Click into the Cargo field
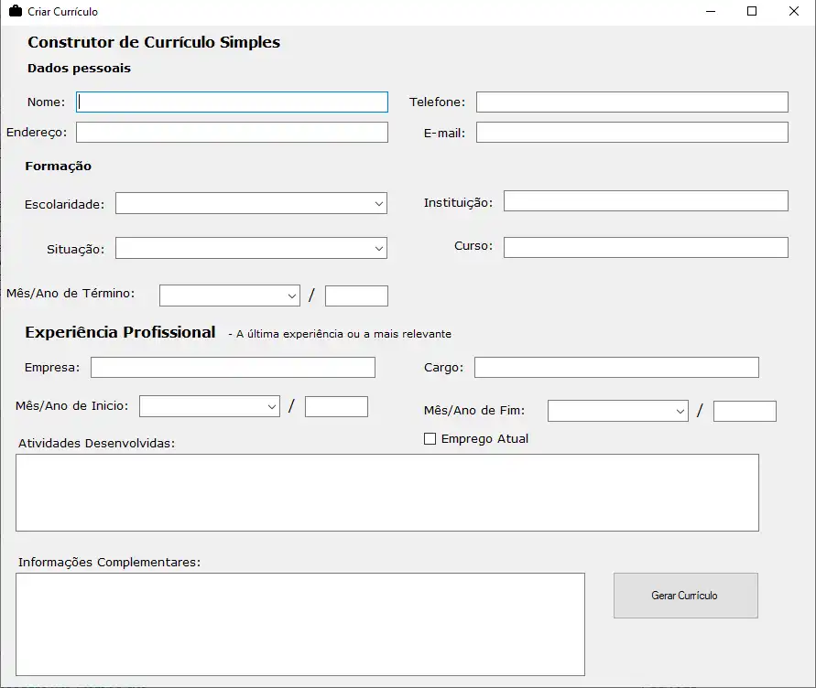 (x=616, y=368)
